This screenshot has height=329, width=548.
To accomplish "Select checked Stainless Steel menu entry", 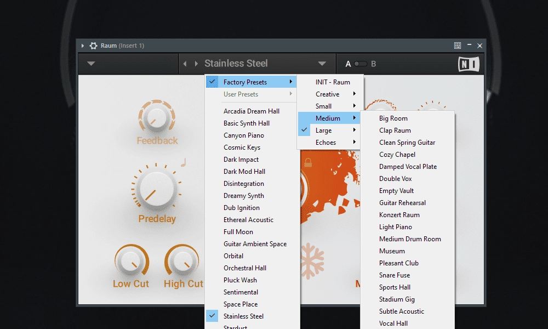I will 252,316.
